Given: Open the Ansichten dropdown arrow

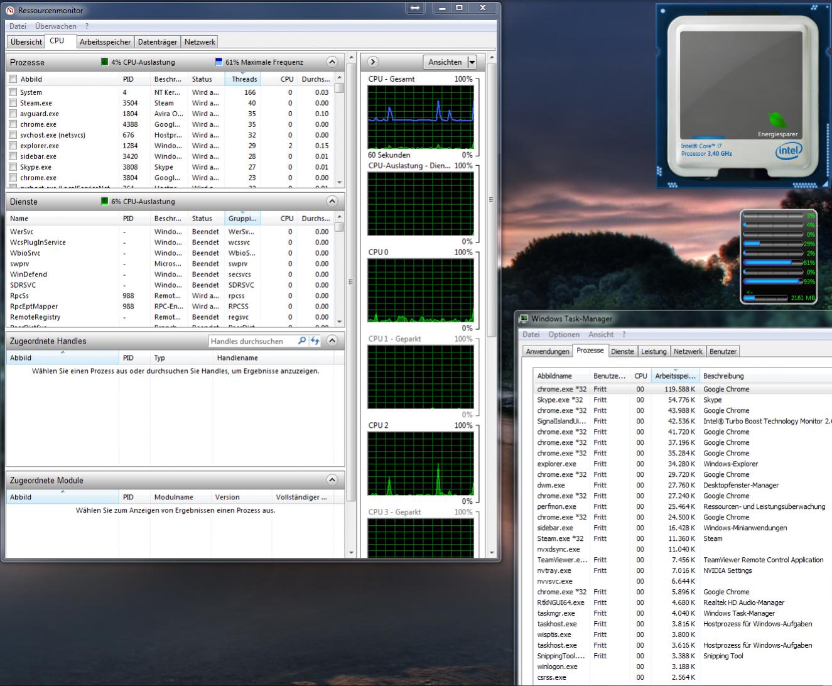Looking at the screenshot, I should pos(472,62).
